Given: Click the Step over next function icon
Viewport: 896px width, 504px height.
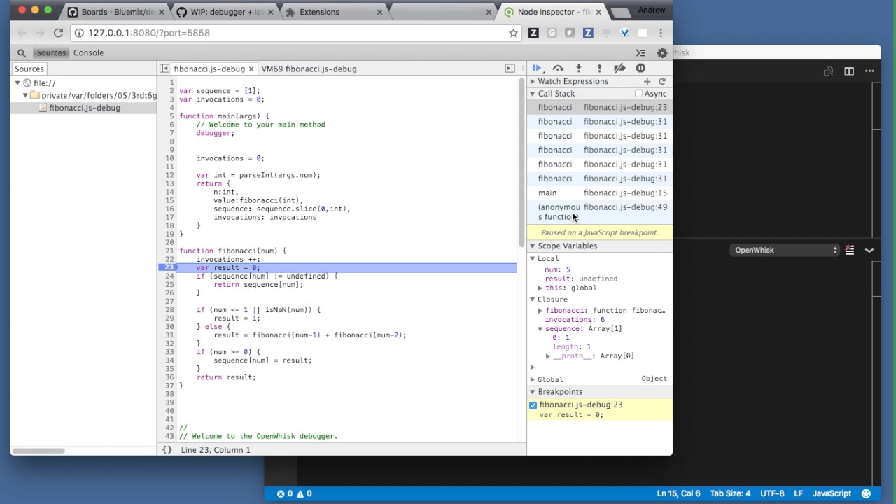Looking at the screenshot, I should click(558, 69).
